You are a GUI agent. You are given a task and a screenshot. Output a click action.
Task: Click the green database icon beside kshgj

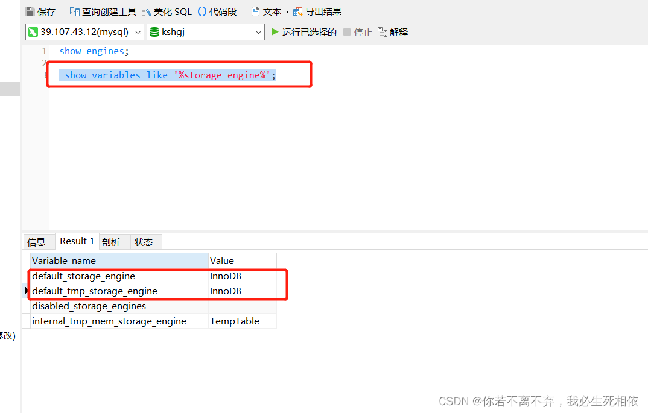coord(154,32)
